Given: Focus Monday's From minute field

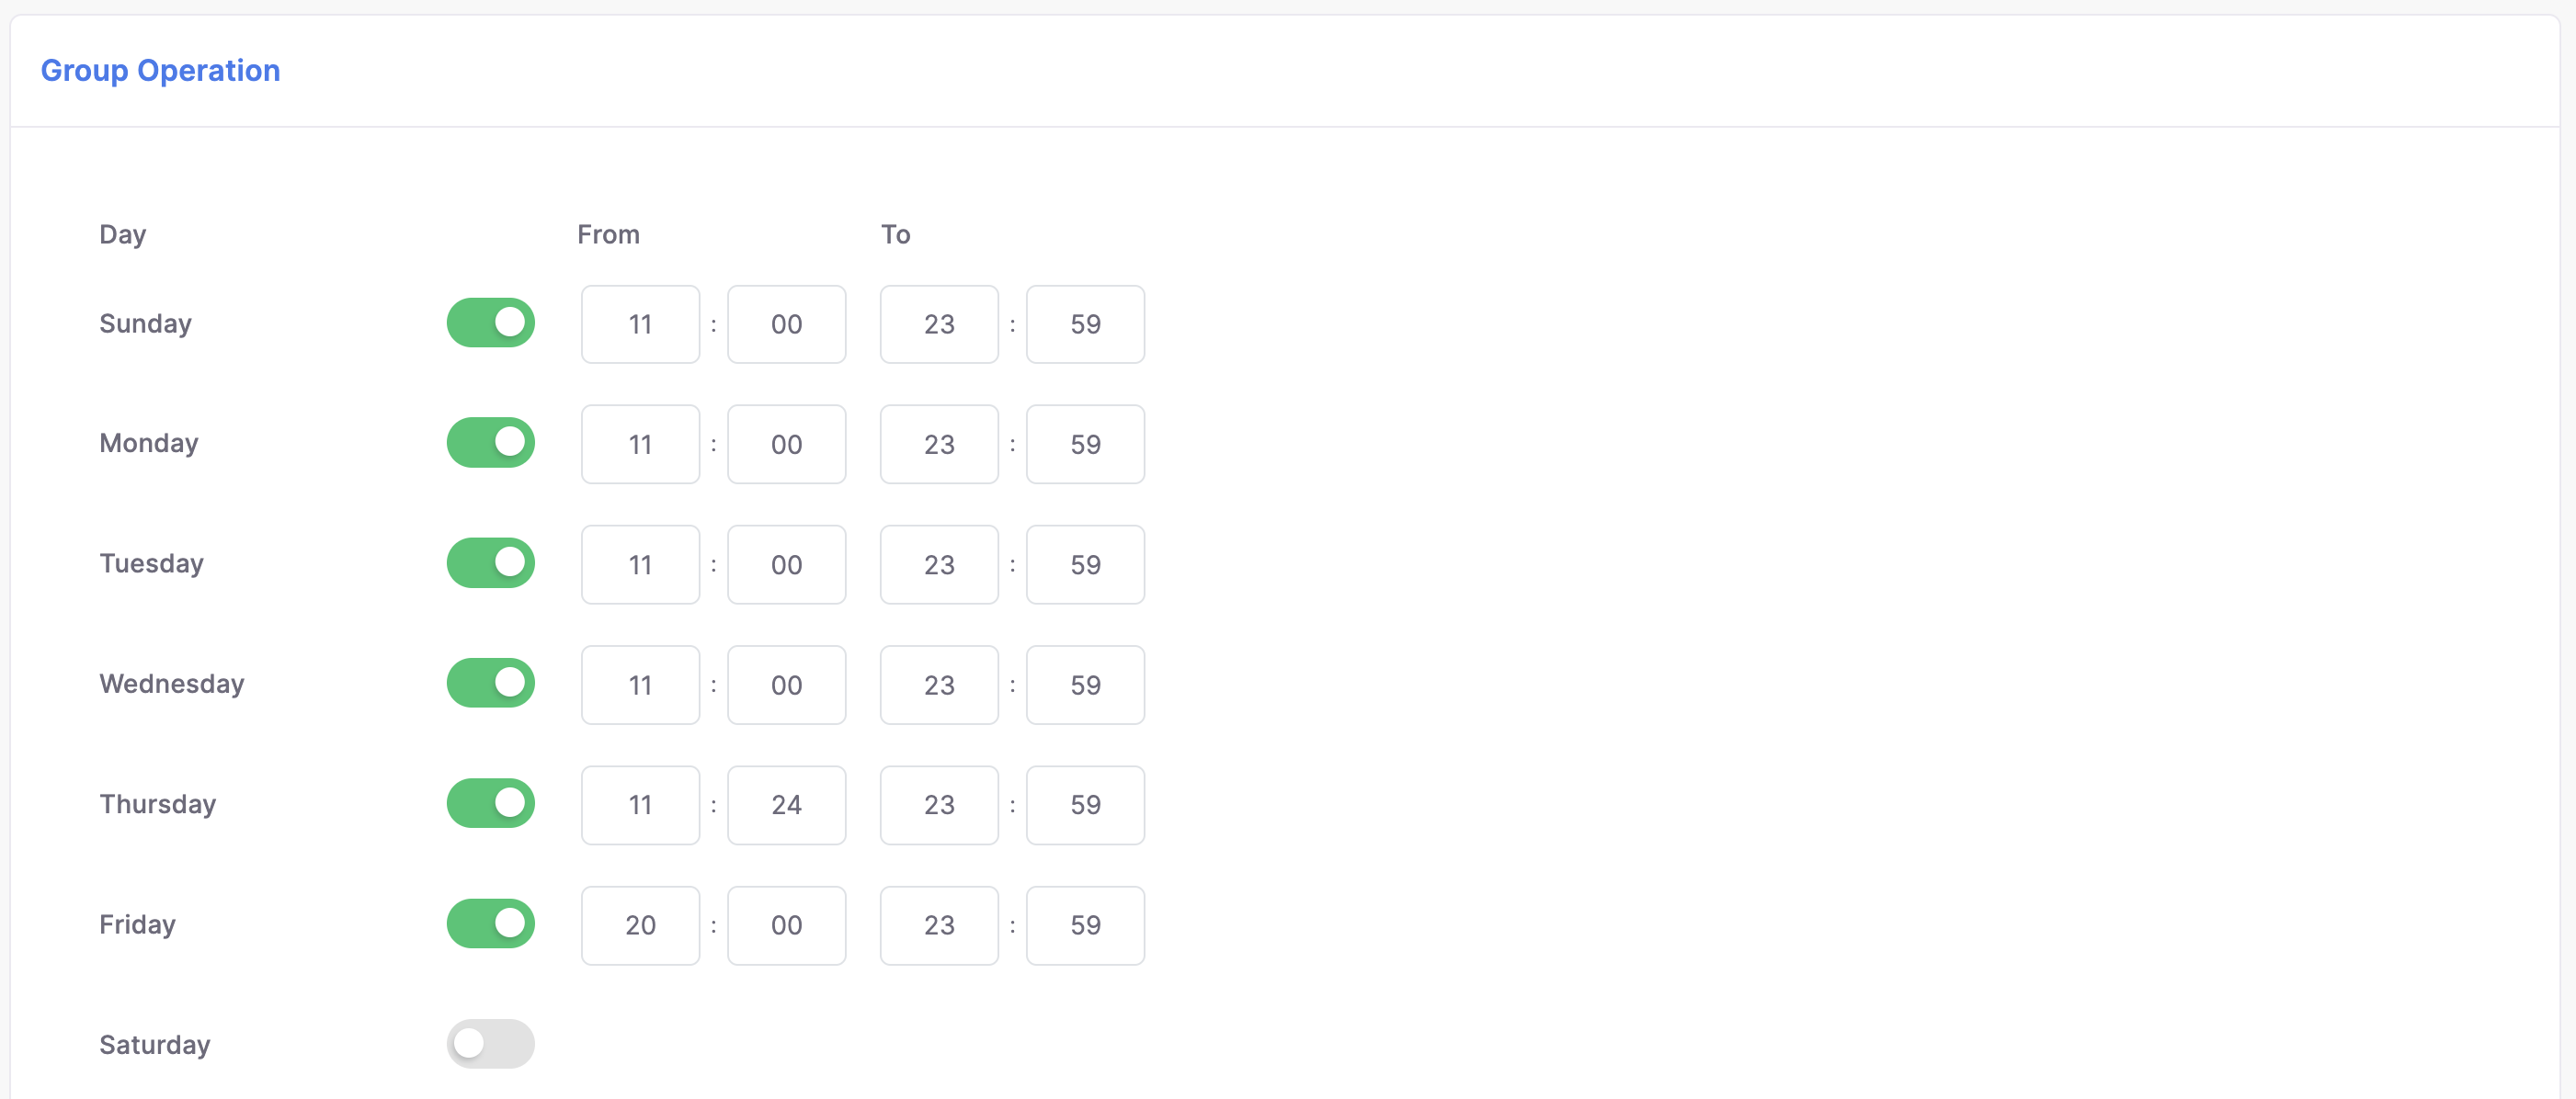Looking at the screenshot, I should click(x=786, y=445).
